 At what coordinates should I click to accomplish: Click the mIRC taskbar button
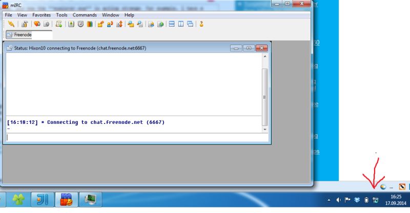click(67, 200)
